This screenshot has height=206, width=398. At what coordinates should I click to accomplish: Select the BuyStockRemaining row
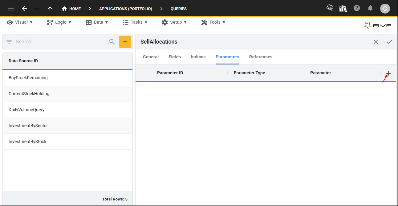[67, 78]
